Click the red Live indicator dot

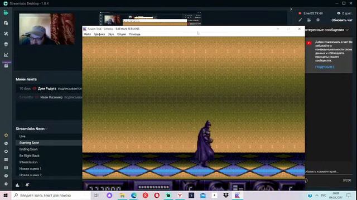coord(300,13)
